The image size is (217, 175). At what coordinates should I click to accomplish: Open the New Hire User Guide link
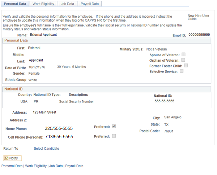[197, 17]
